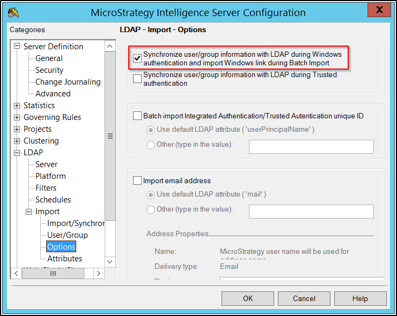This screenshot has height=316, width=397.
Task: Open the LDAP Platform settings
Action: click(50, 176)
